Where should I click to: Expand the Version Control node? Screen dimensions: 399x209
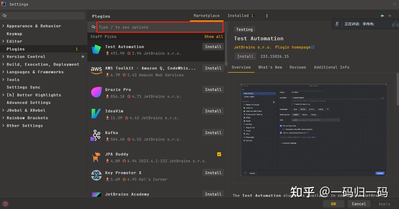[3, 57]
